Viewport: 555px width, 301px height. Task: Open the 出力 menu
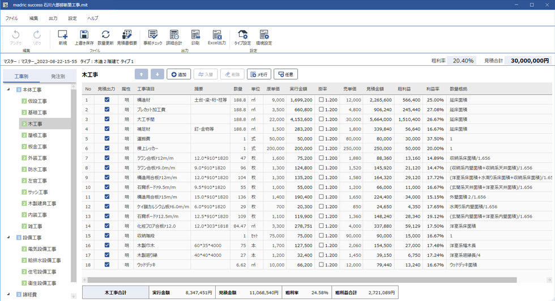(53, 18)
